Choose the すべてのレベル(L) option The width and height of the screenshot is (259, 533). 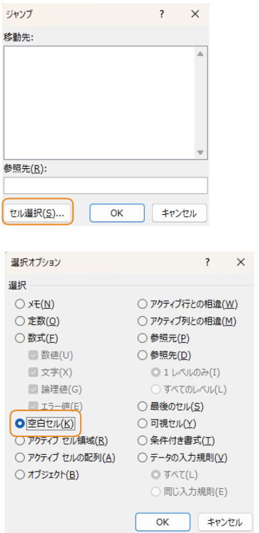point(189,389)
